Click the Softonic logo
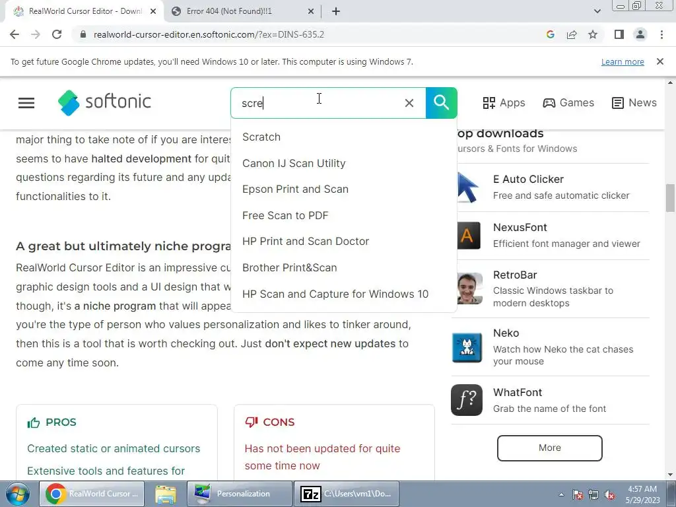The width and height of the screenshot is (676, 507). pos(104,102)
